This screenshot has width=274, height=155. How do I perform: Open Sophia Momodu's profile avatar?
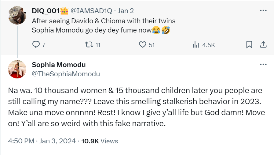click(x=17, y=69)
